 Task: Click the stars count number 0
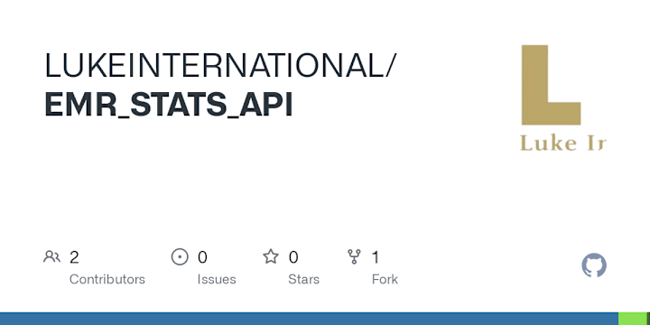point(293,257)
